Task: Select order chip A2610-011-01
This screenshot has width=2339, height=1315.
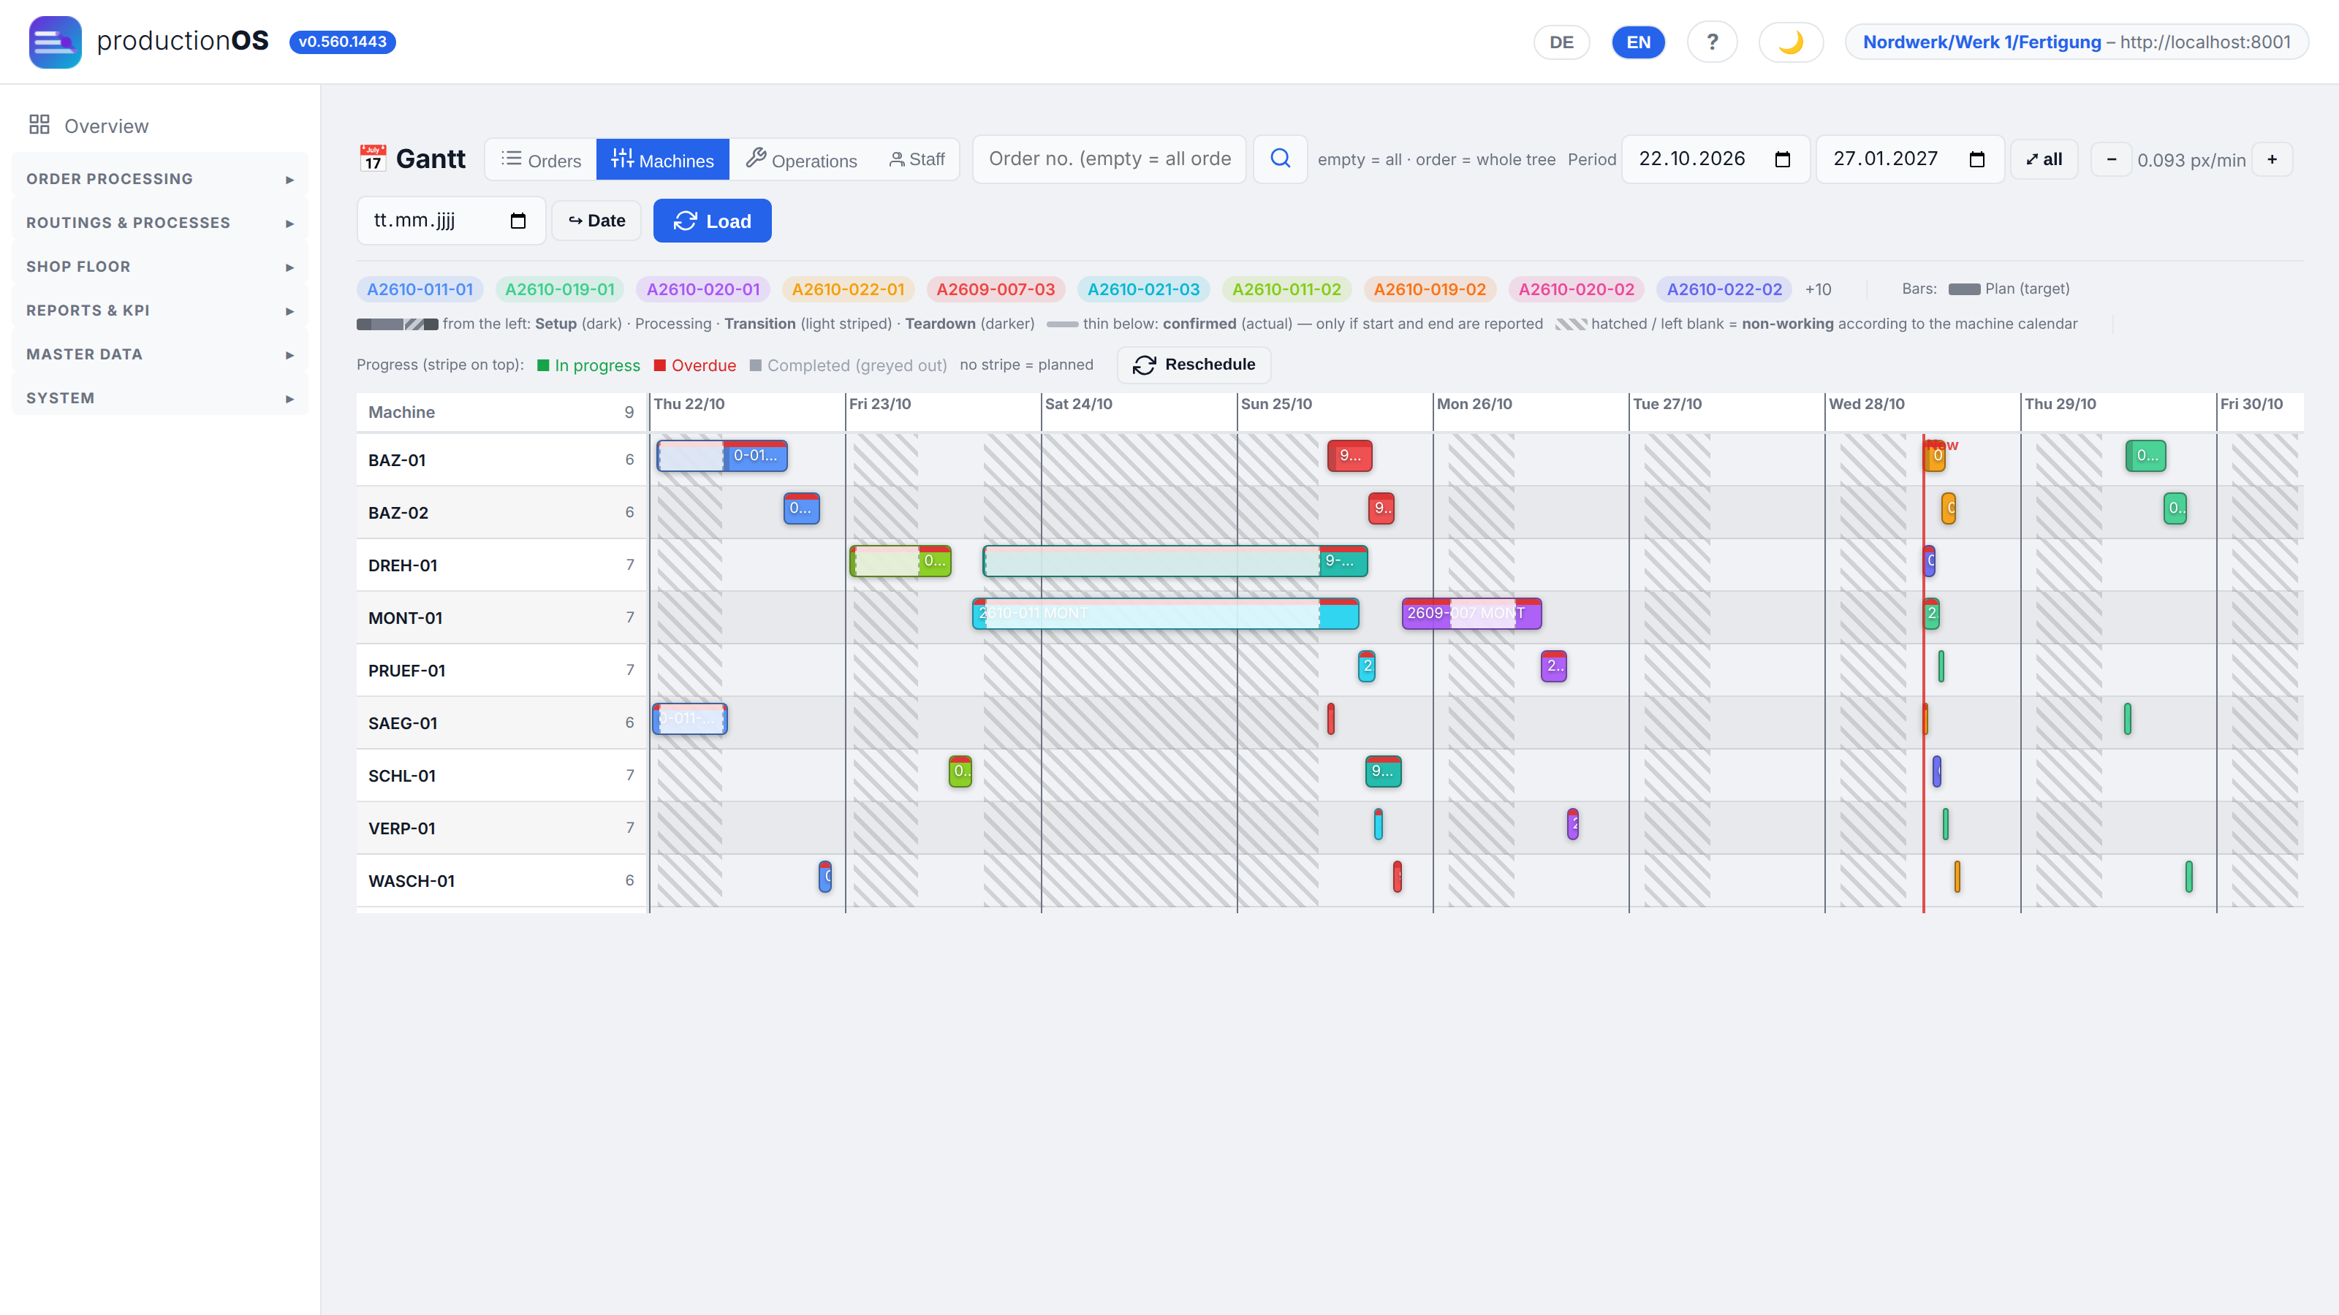Action: 420,289
